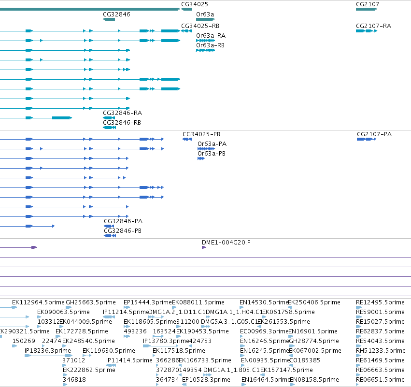The image size is (411, 387).
Task: Open EST label RH51233.5prime
Action: coord(381,351)
